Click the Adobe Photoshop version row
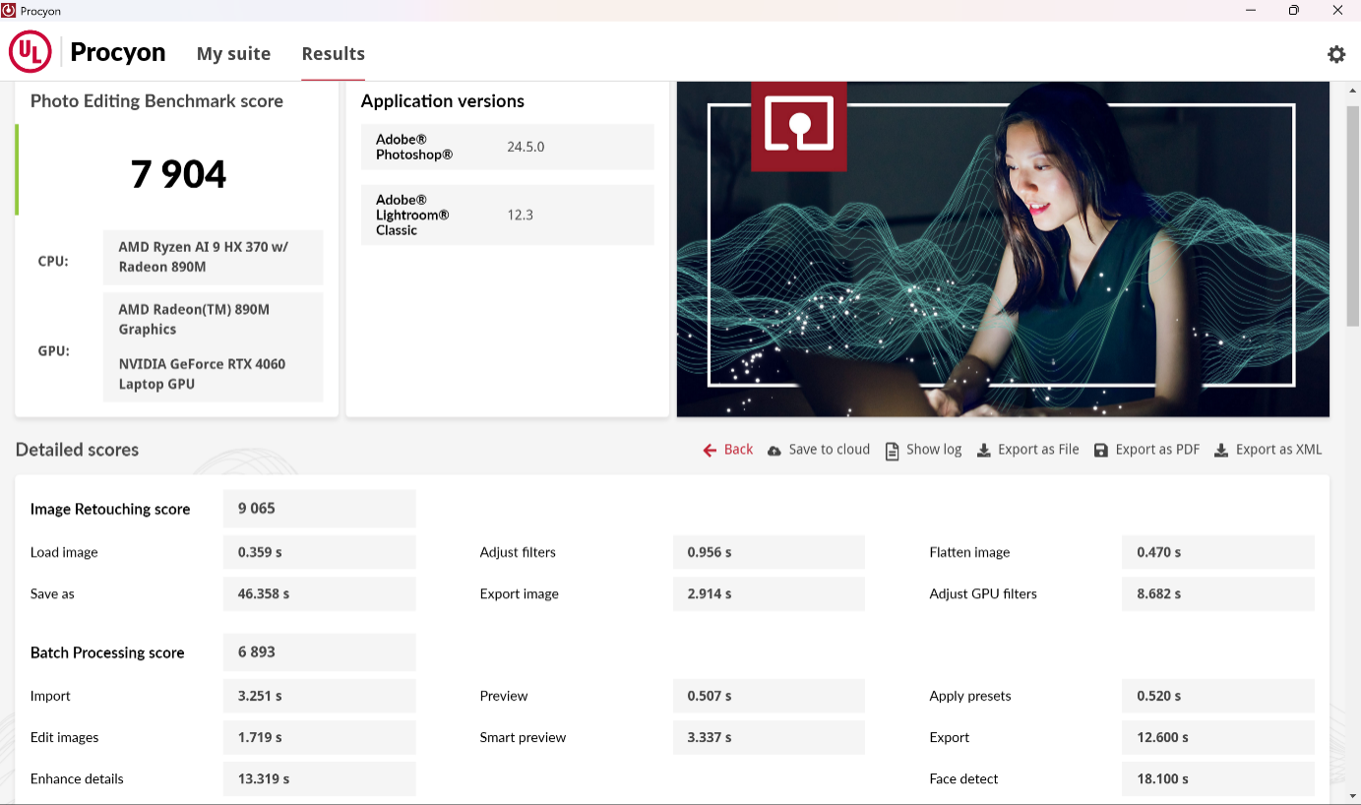The height and width of the screenshot is (805, 1361). pyautogui.click(x=507, y=148)
